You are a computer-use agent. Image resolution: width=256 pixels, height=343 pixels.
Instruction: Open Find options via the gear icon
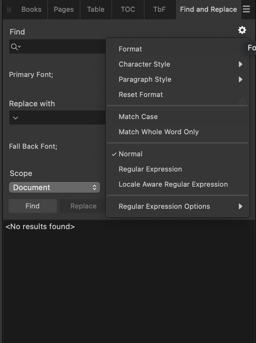[242, 30]
